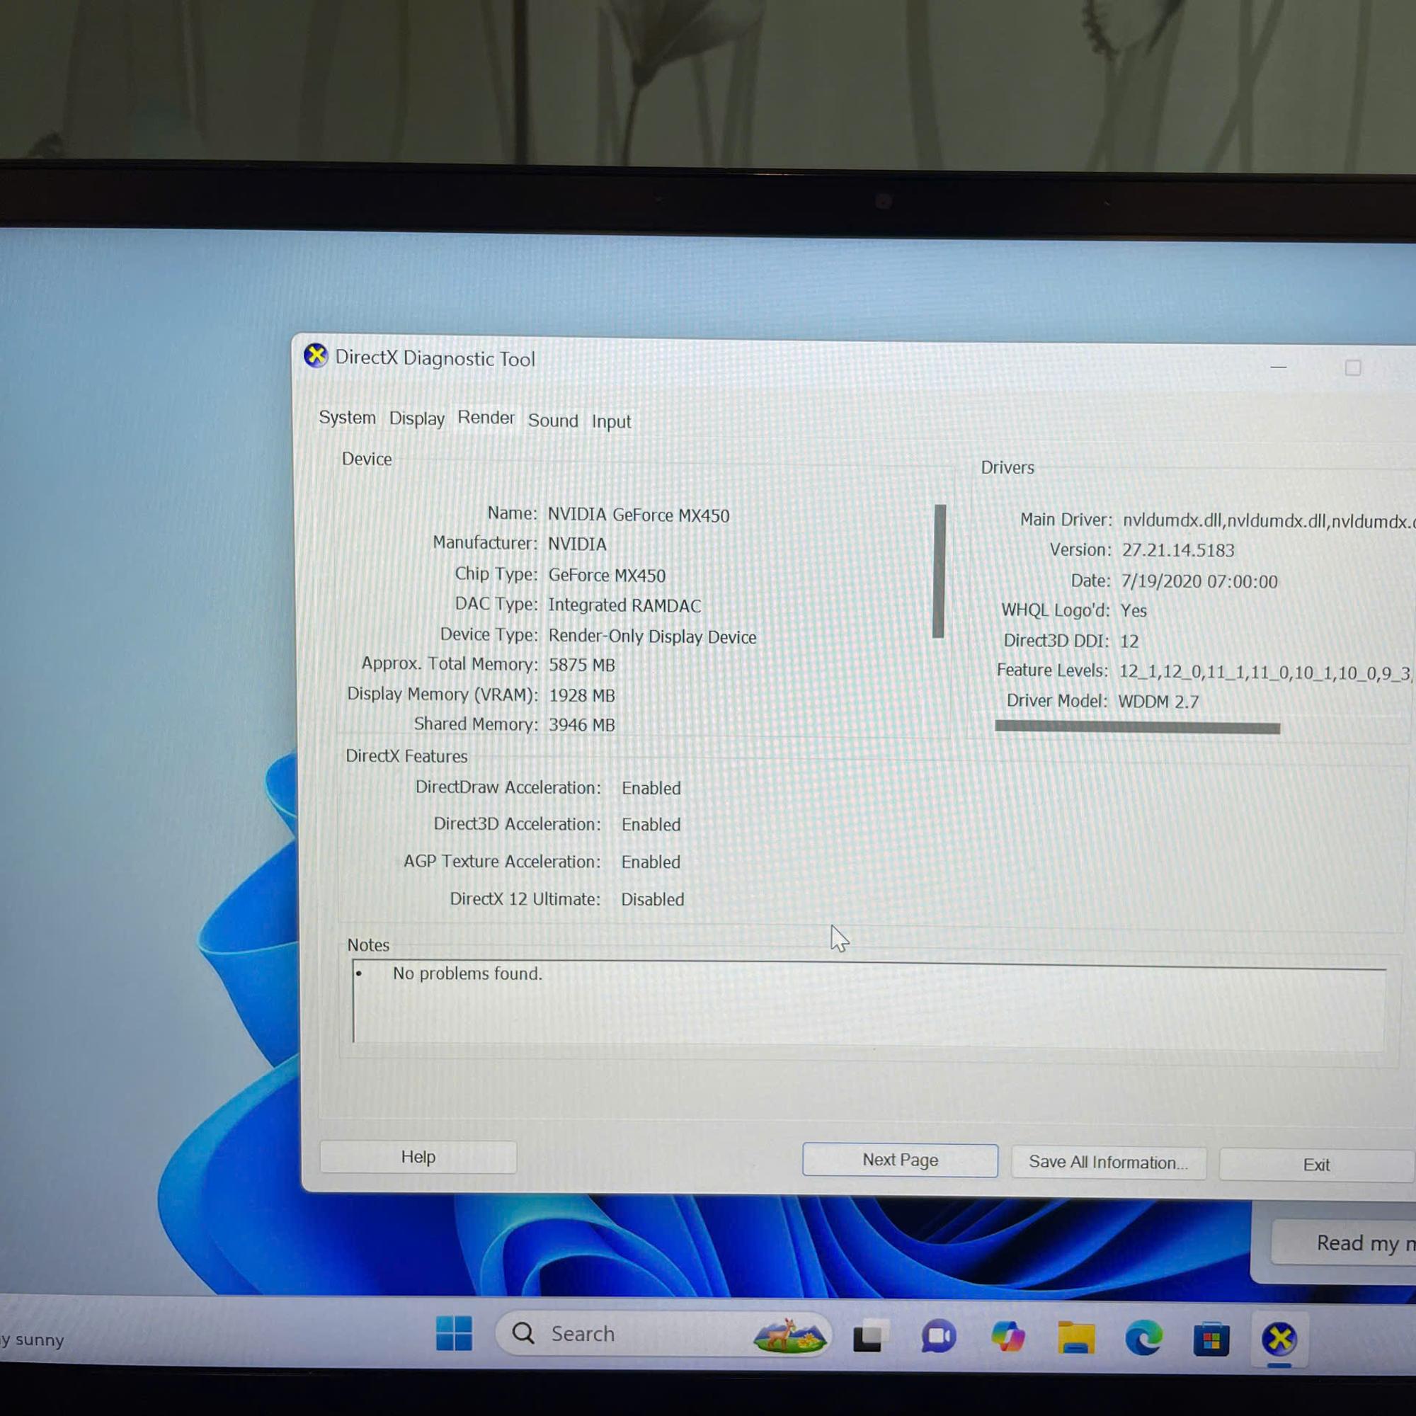Open the Sound tab
The height and width of the screenshot is (1416, 1416).
click(x=553, y=421)
